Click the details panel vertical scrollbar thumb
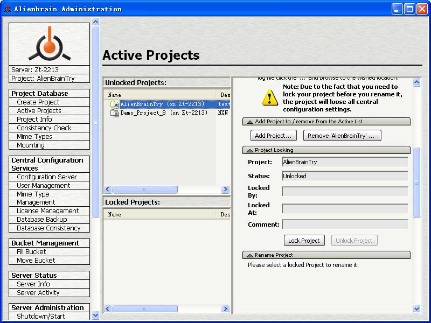The height and width of the screenshot is (323, 431). (x=416, y=182)
